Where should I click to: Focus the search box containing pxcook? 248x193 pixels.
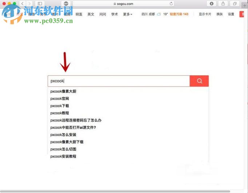(119, 81)
